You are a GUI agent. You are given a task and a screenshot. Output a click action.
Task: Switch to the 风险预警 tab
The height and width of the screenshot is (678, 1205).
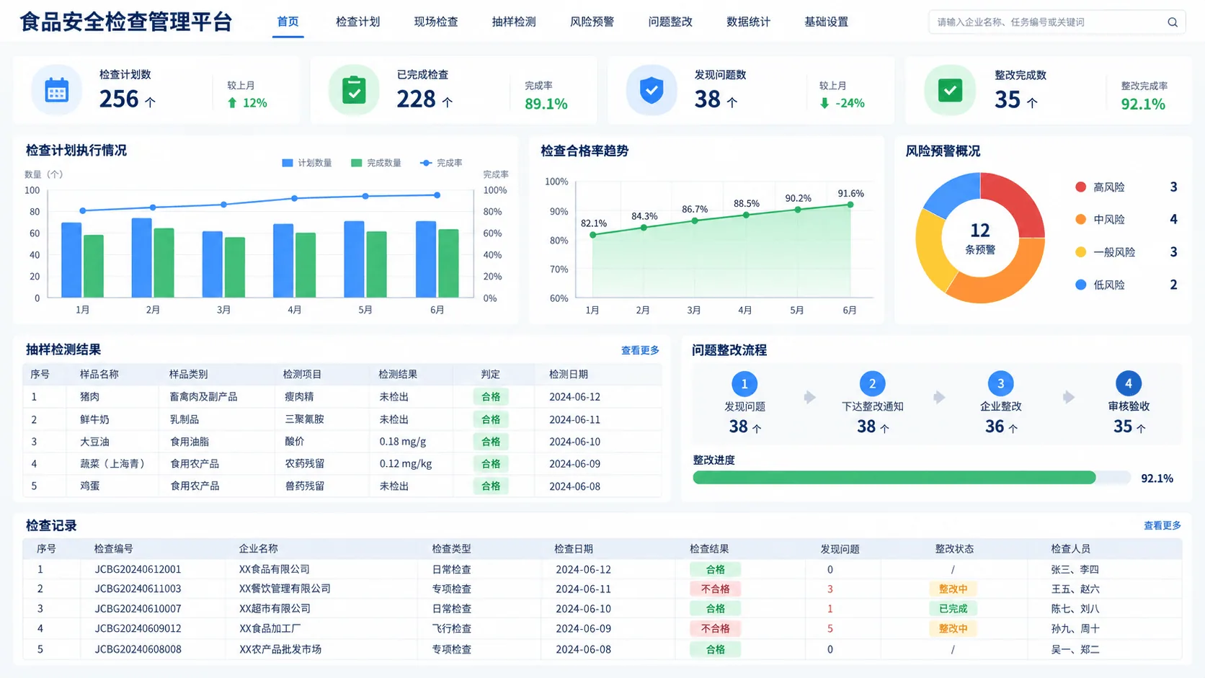[x=592, y=22]
